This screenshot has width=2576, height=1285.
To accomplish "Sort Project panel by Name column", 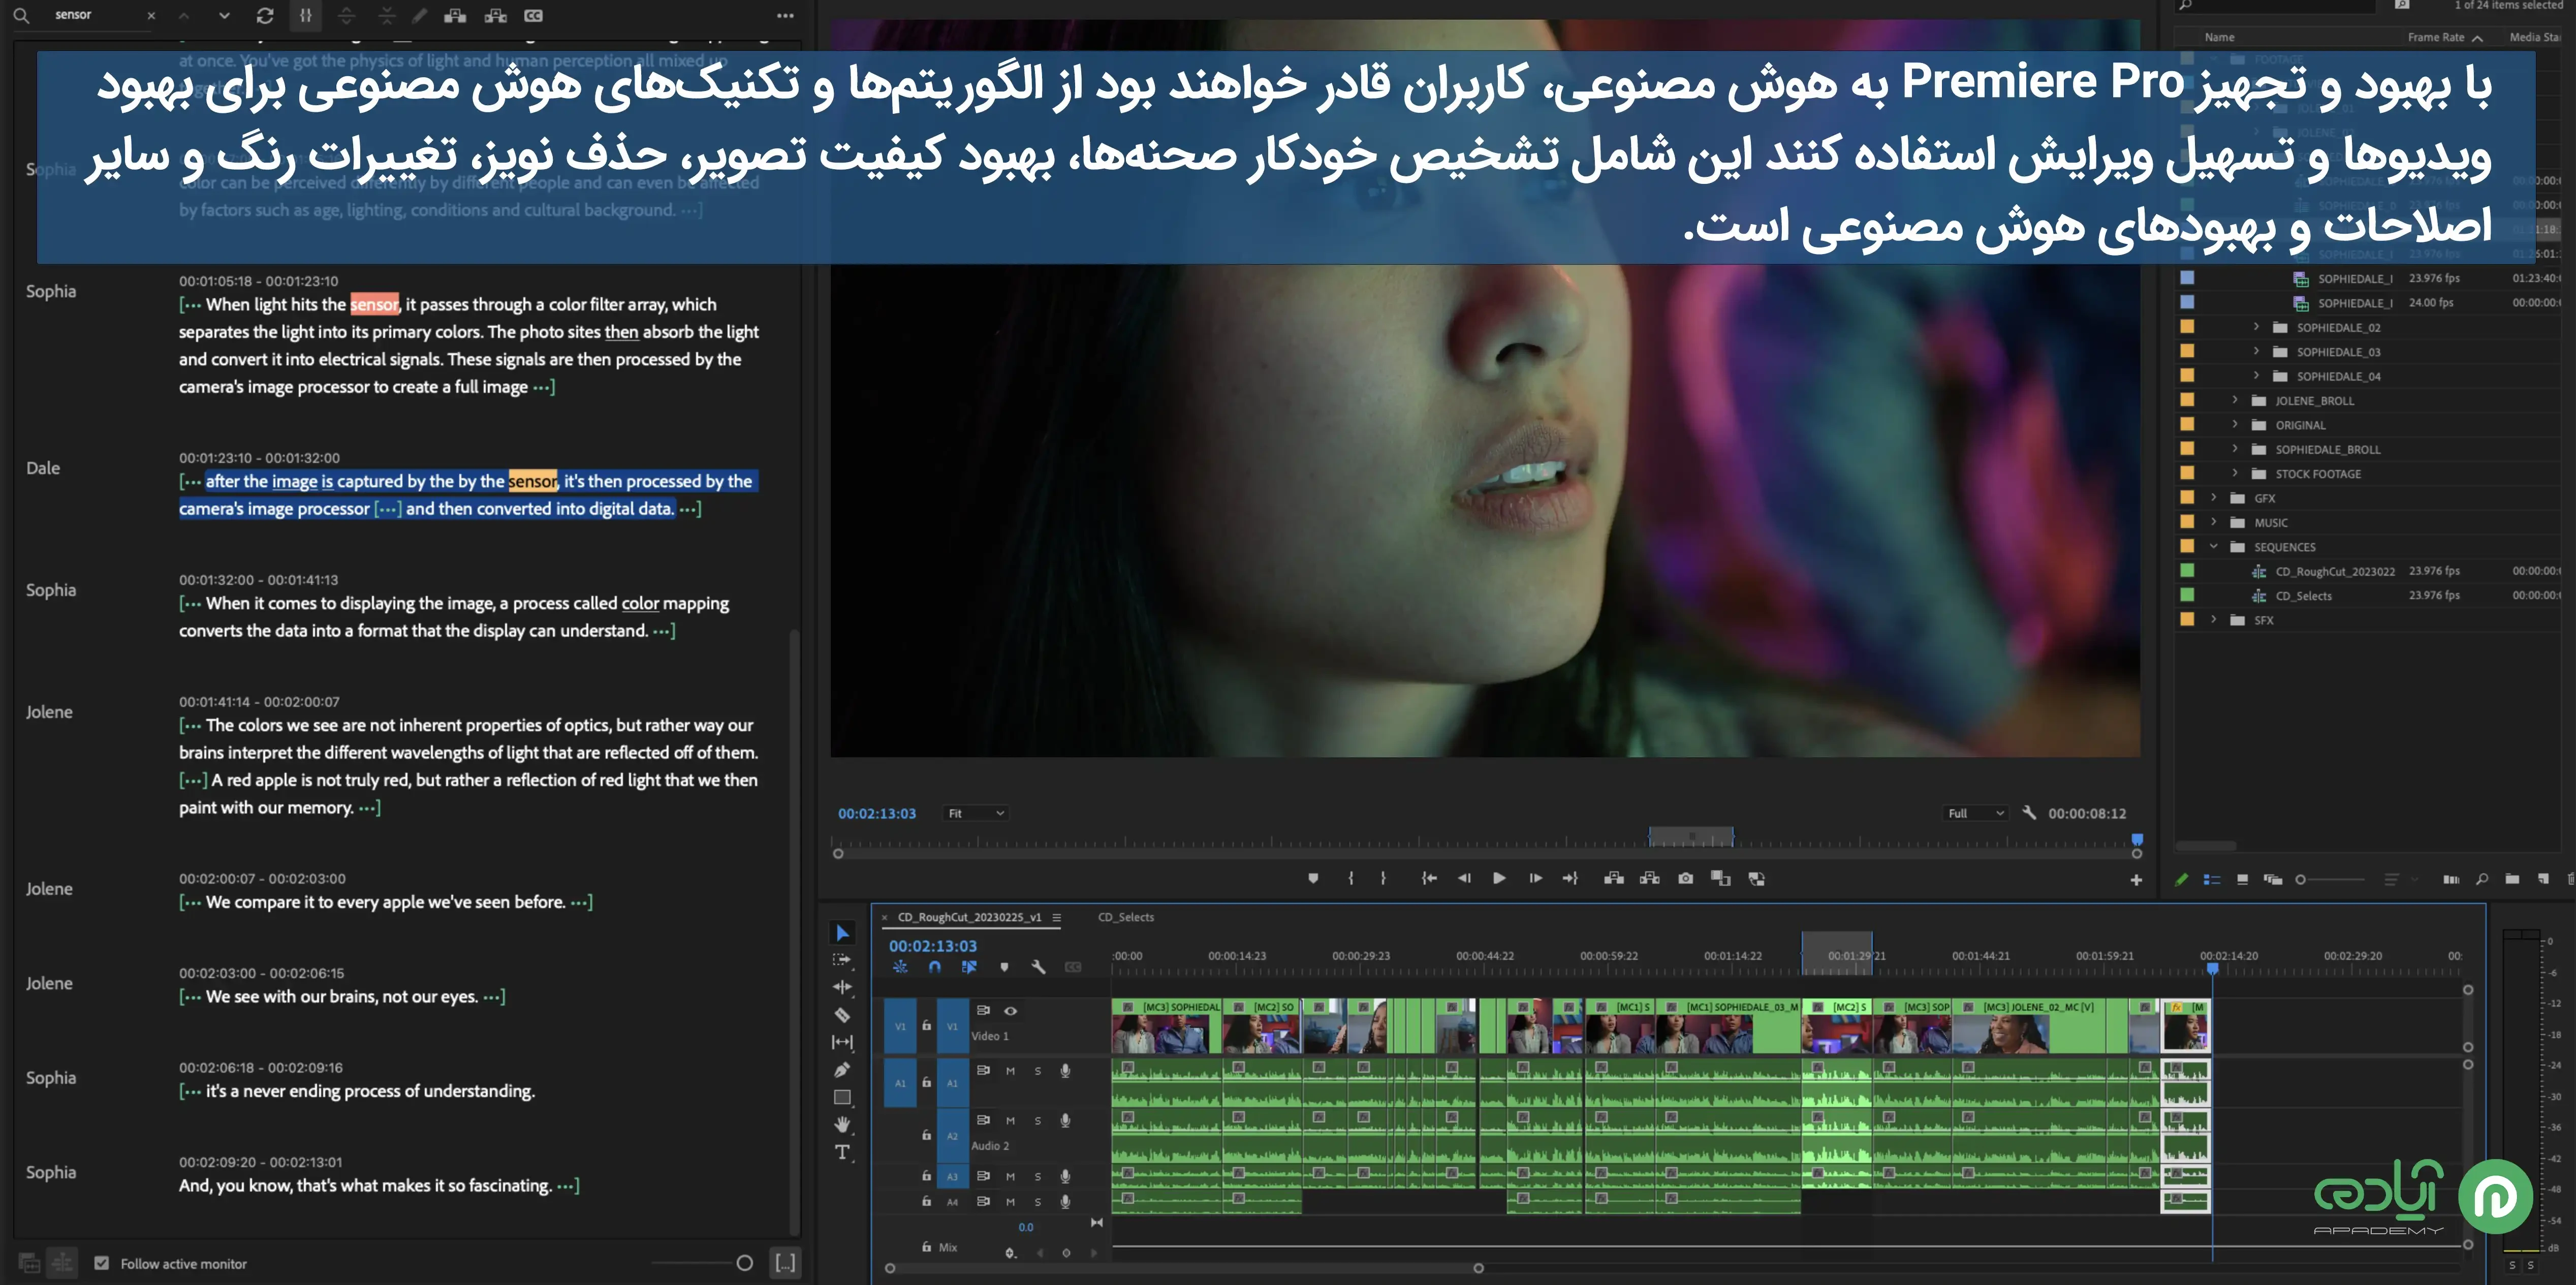I will click(2219, 37).
